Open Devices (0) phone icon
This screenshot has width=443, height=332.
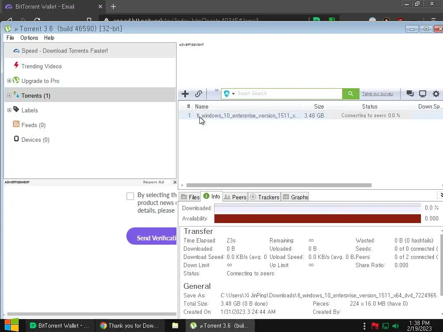(16, 139)
